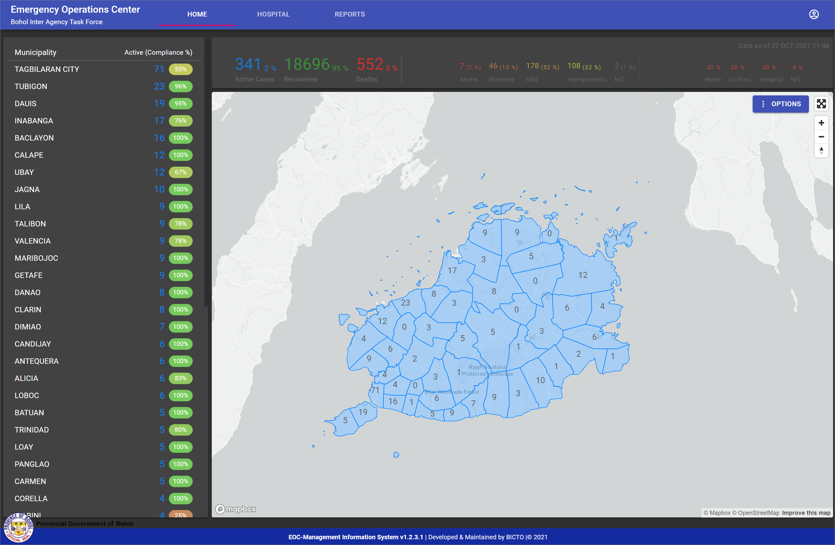Zoom out of the map
The image size is (835, 545).
pyautogui.click(x=821, y=137)
